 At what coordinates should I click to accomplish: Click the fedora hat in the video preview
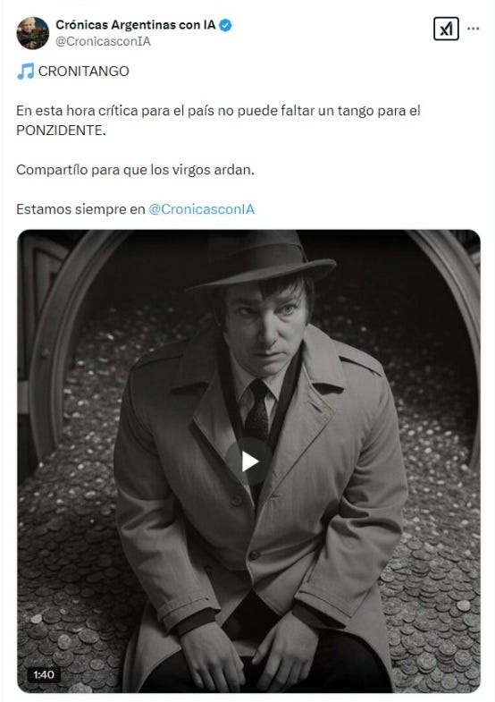[x=263, y=259]
